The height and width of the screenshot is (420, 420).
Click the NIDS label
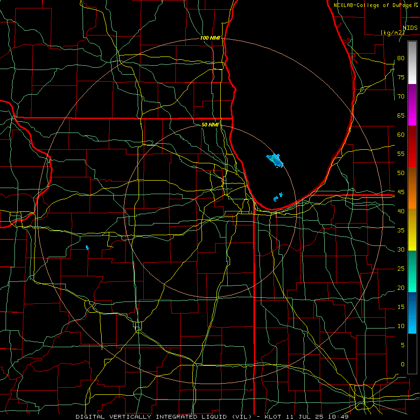click(x=410, y=28)
